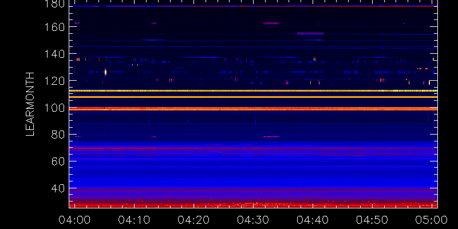Click the 05:00 time axis label
This screenshot has height=229, width=458.
coord(432,219)
